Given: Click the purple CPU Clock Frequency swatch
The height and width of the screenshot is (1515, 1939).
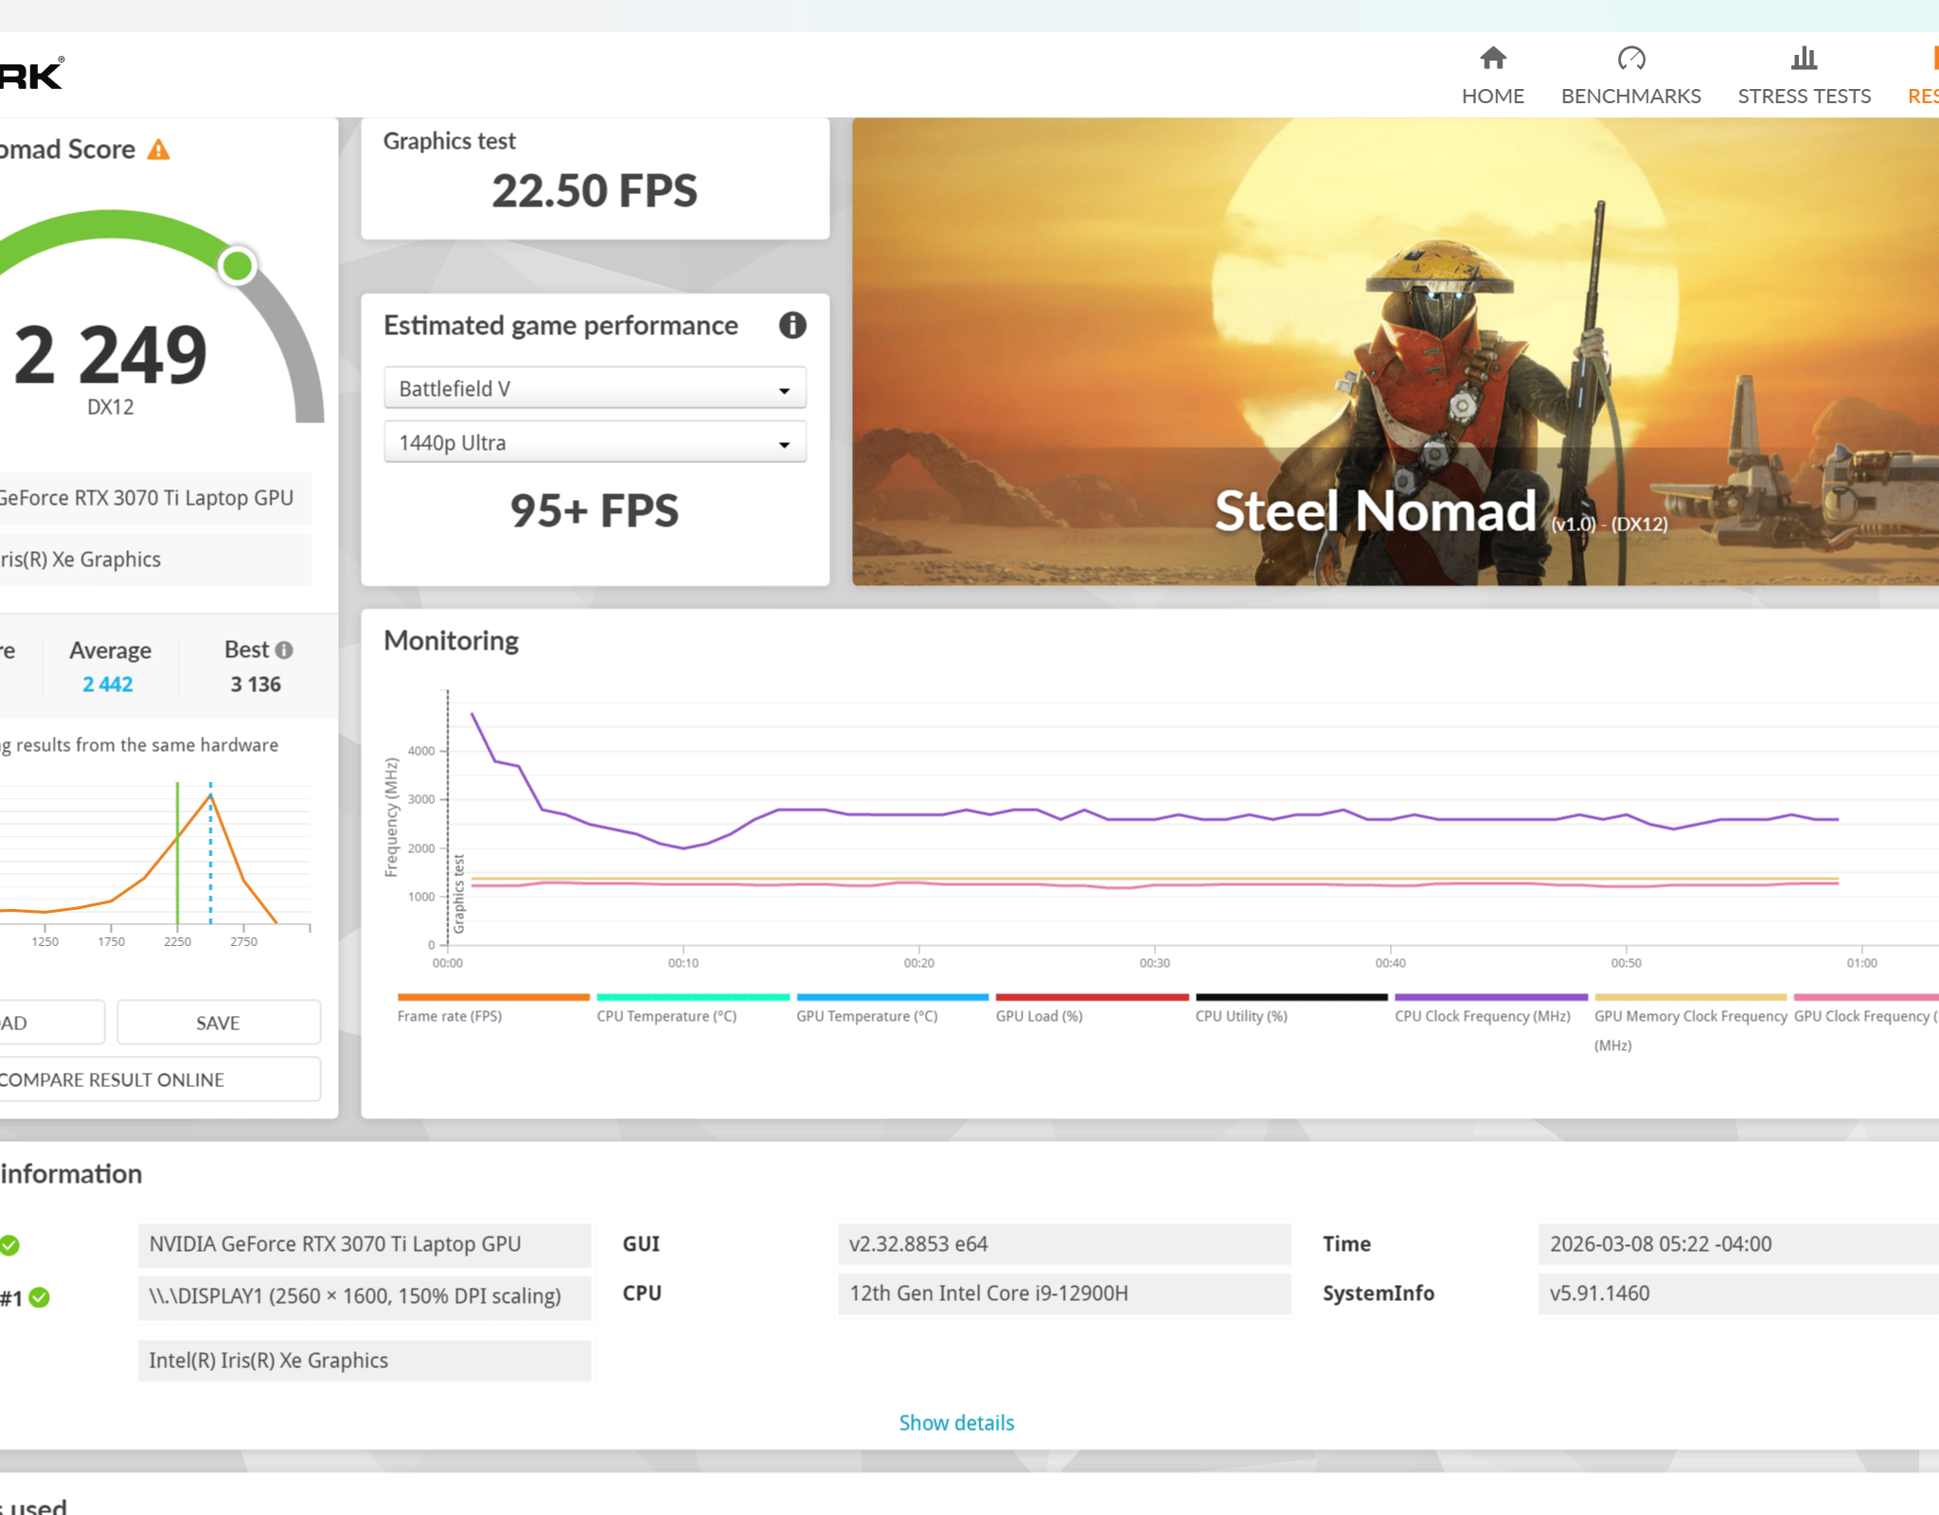Looking at the screenshot, I should [x=1491, y=997].
